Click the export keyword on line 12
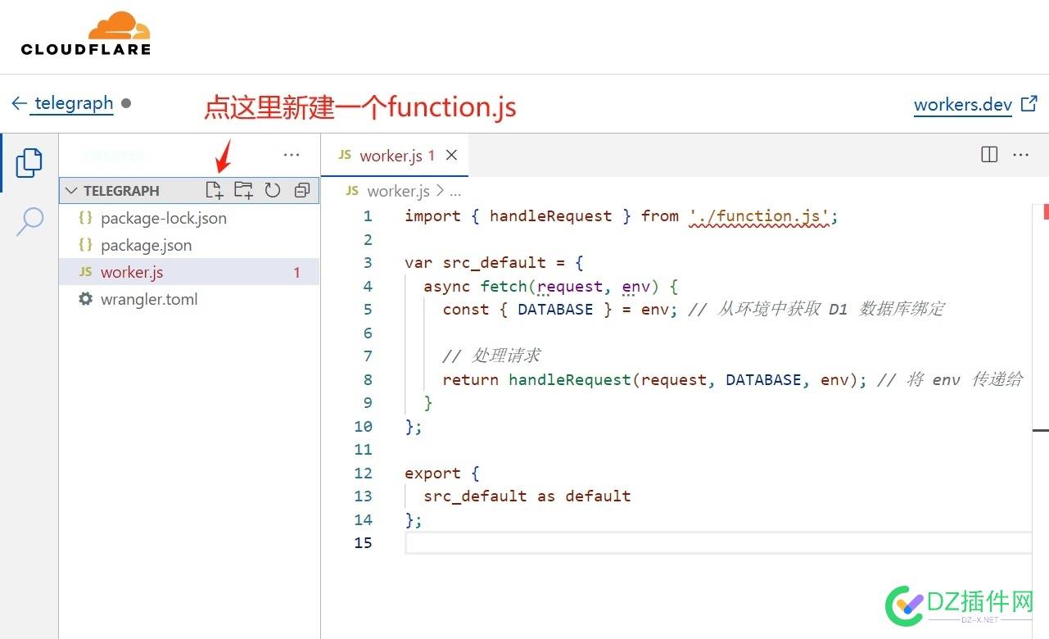 coord(432,474)
